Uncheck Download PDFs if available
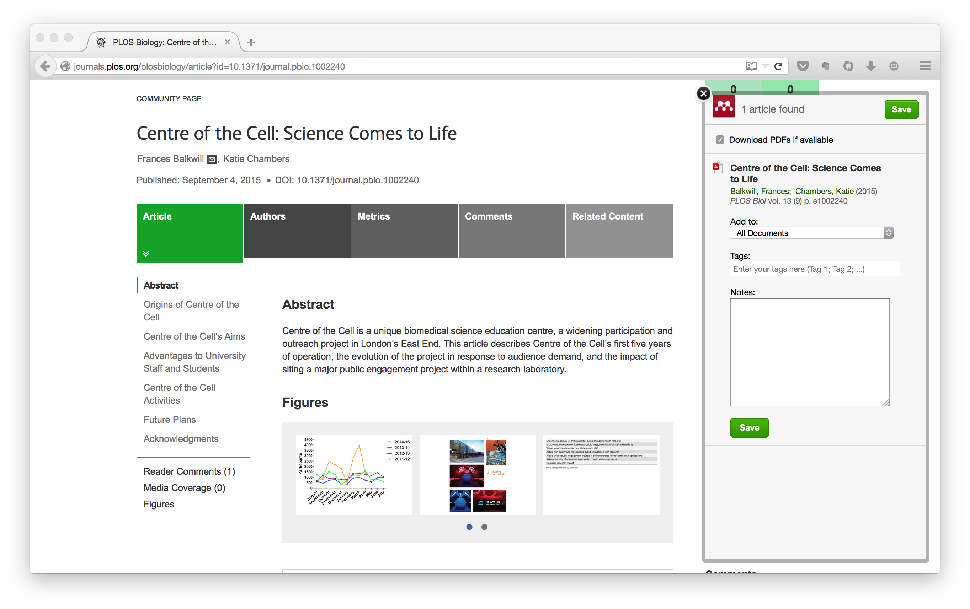Screen dimensions: 970x609 click(x=720, y=140)
